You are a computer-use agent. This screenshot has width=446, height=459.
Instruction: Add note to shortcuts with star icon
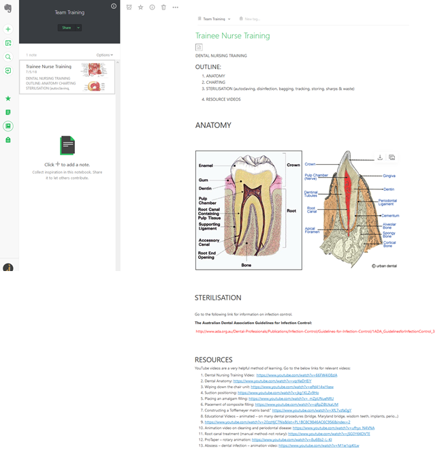pyautogui.click(x=140, y=7)
